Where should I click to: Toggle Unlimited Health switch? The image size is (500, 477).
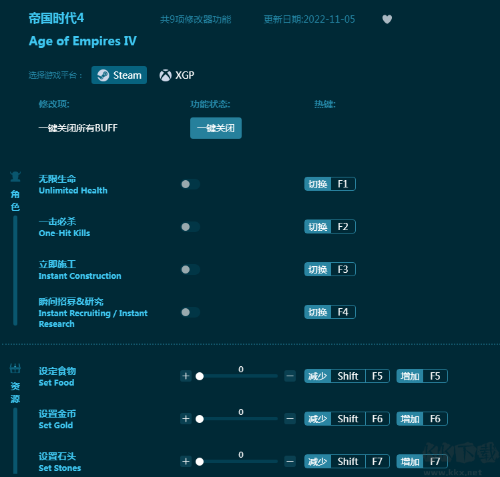pos(190,184)
